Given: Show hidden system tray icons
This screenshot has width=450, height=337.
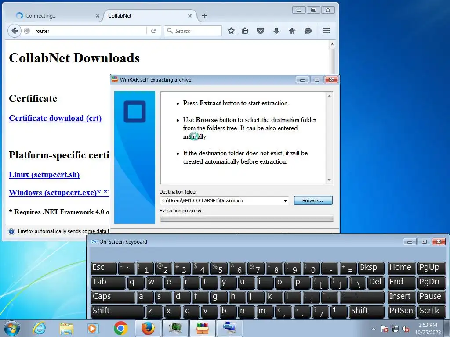Looking at the screenshot, I should tap(374, 329).
